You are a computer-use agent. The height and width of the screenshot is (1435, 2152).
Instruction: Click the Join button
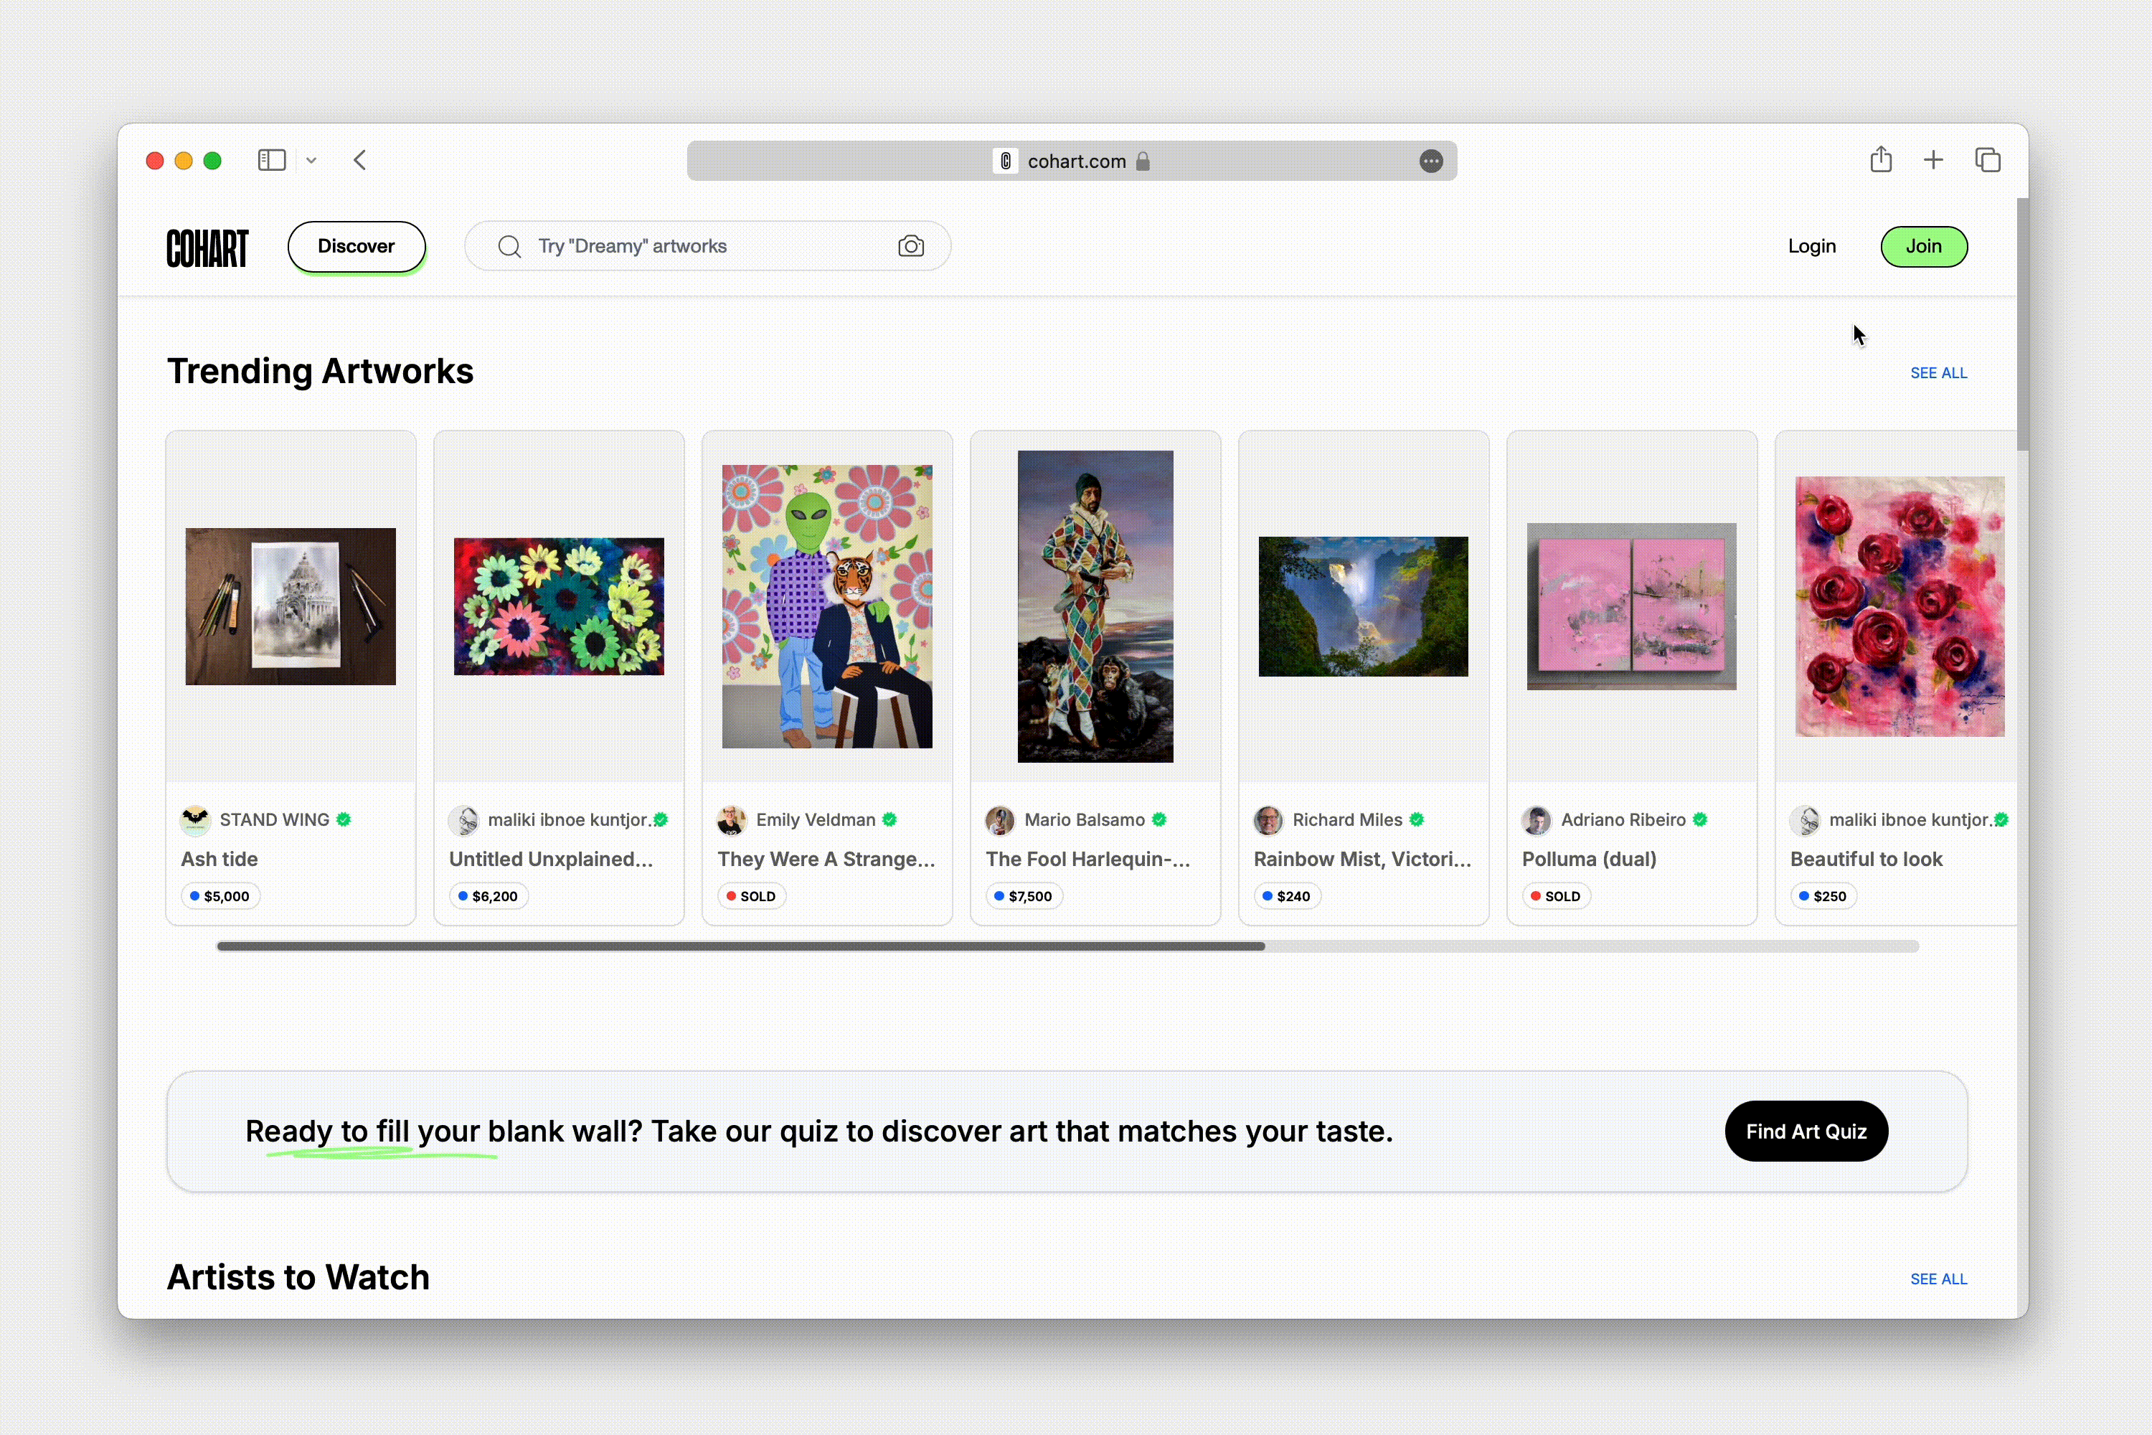(x=1923, y=245)
